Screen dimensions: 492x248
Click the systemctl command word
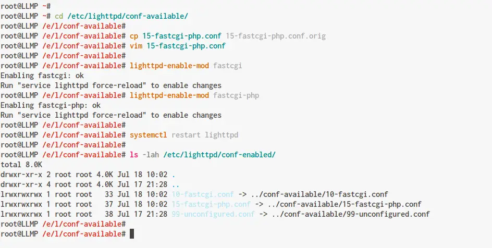pos(149,135)
